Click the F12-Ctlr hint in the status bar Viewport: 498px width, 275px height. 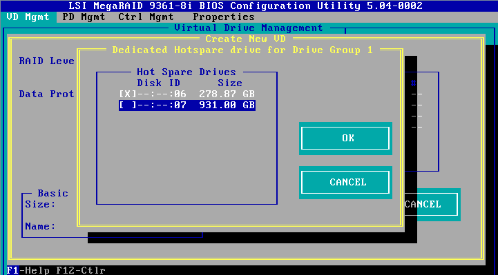pos(81,270)
